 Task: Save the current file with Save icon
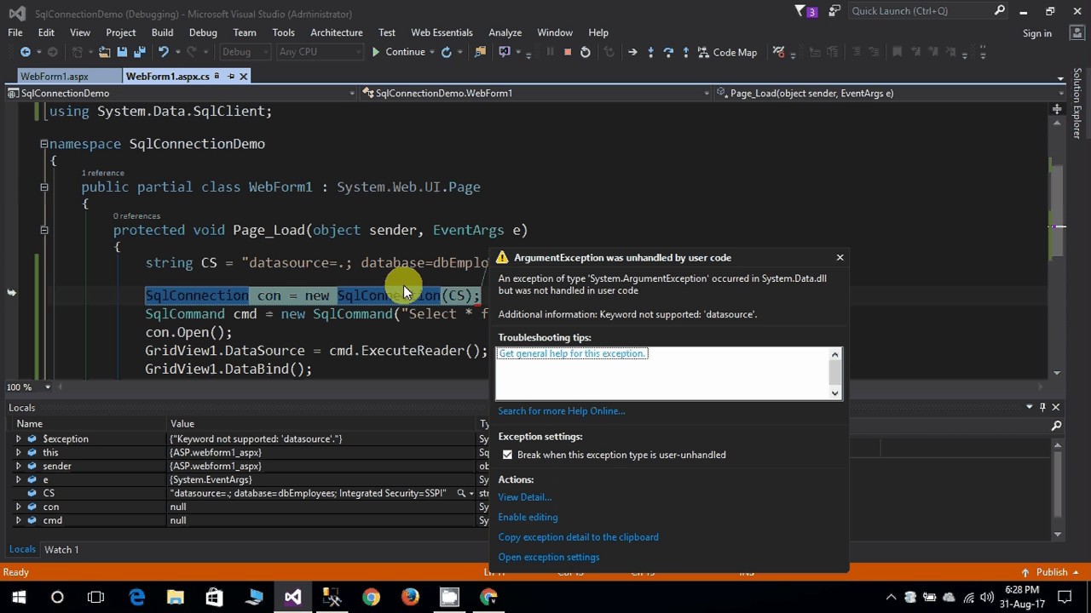(x=122, y=52)
